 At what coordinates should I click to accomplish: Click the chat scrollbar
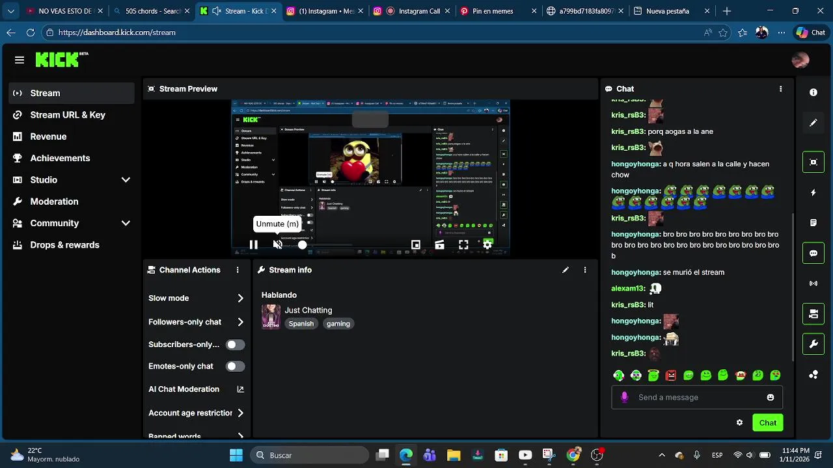click(x=793, y=286)
